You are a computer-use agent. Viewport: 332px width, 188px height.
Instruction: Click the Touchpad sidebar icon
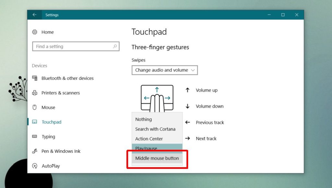tap(35, 122)
